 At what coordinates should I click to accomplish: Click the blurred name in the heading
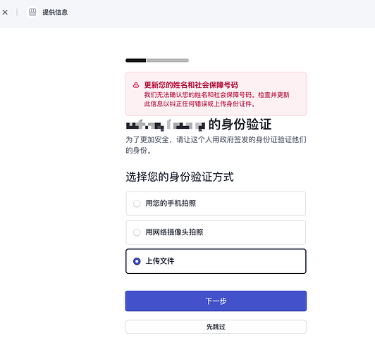[166, 125]
